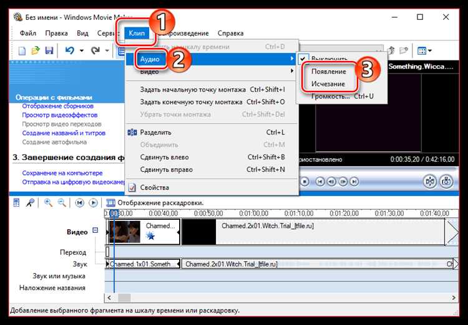Click the timeline scrollbar right arrow
Image resolution: width=468 pixels, height=325 pixels.
(x=454, y=298)
